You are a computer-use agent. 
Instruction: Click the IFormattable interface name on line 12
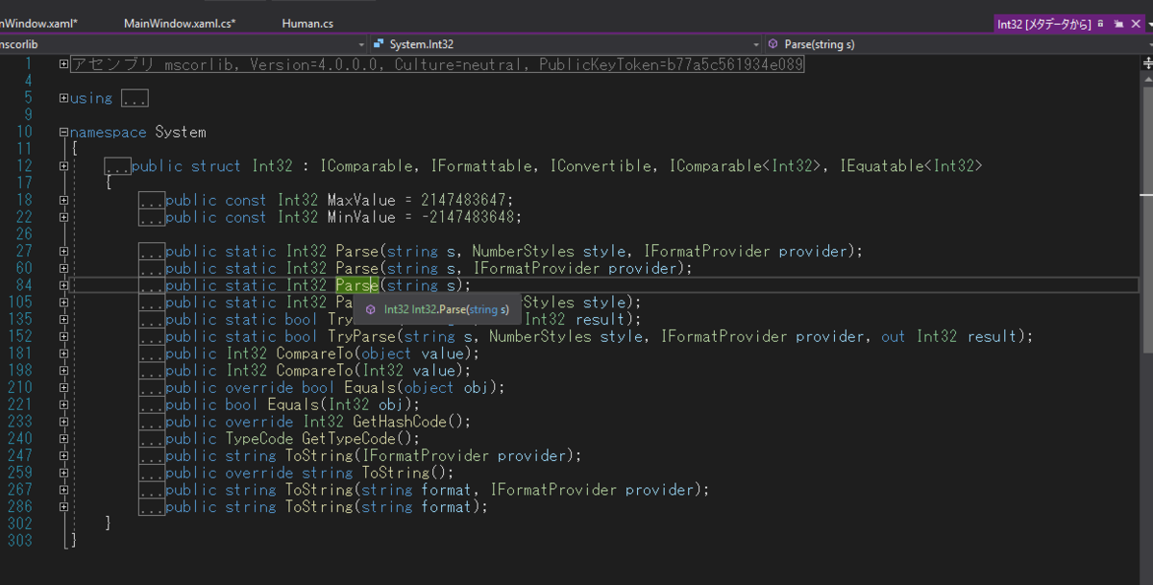482,166
